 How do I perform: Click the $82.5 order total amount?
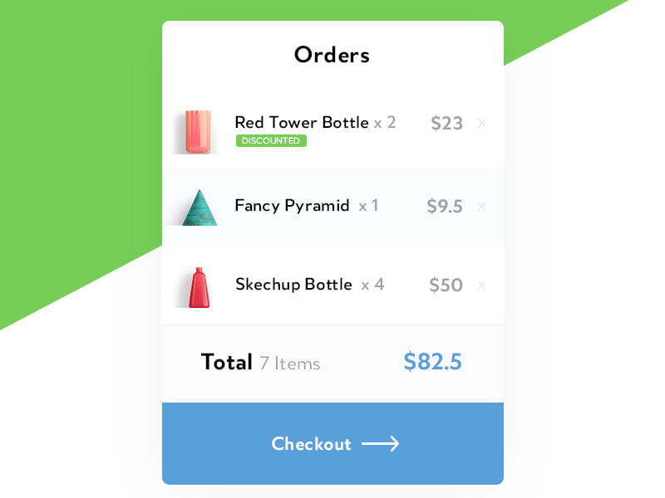pyautogui.click(x=432, y=362)
